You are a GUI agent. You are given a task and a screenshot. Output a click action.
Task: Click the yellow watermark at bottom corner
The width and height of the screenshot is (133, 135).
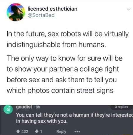[x=126, y=134]
